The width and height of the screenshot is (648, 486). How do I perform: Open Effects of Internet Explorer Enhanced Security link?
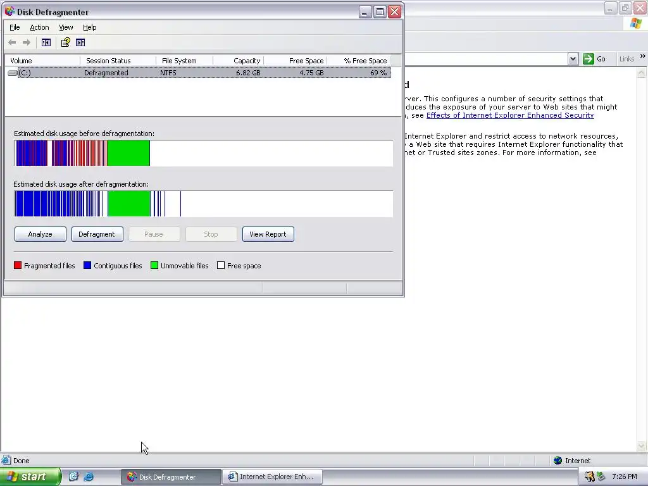(x=510, y=115)
